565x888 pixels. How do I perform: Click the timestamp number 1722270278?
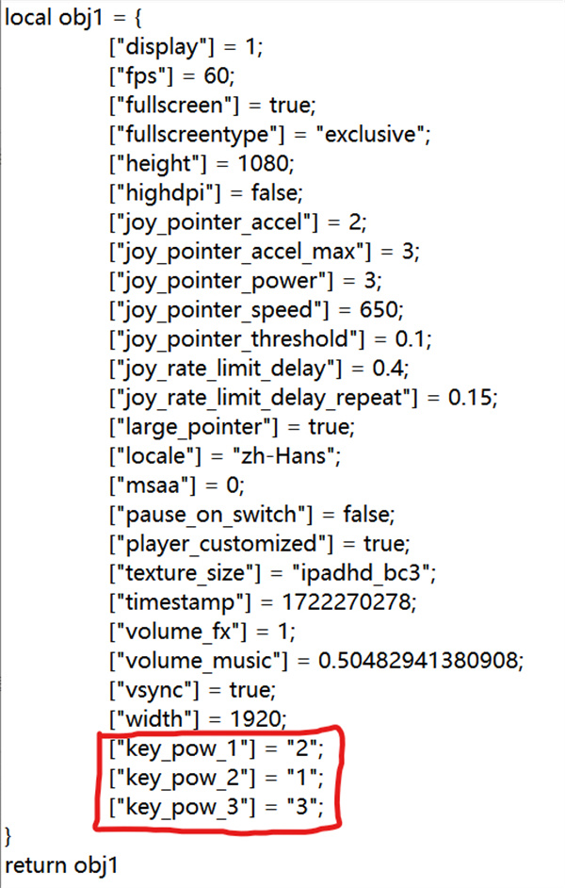point(347,602)
